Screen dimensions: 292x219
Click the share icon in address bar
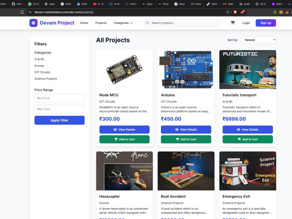coord(228,12)
